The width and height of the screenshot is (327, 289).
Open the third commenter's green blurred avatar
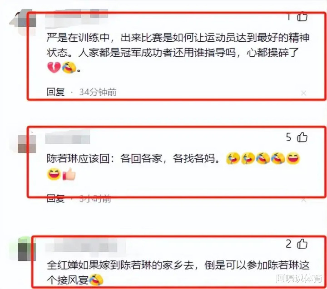(27, 249)
